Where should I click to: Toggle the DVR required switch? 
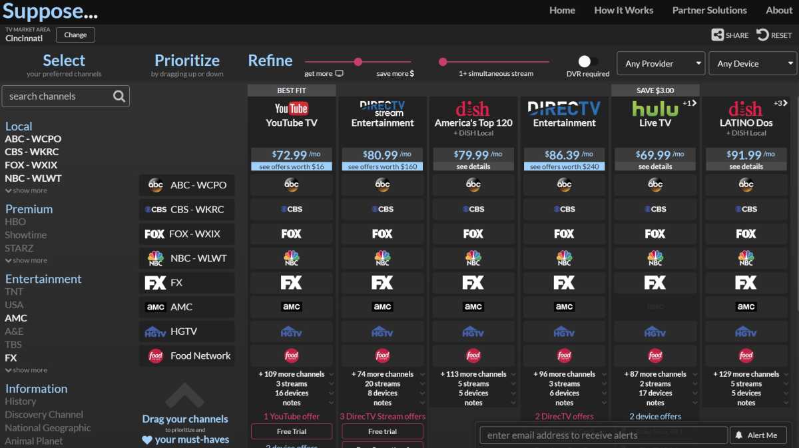click(x=588, y=62)
